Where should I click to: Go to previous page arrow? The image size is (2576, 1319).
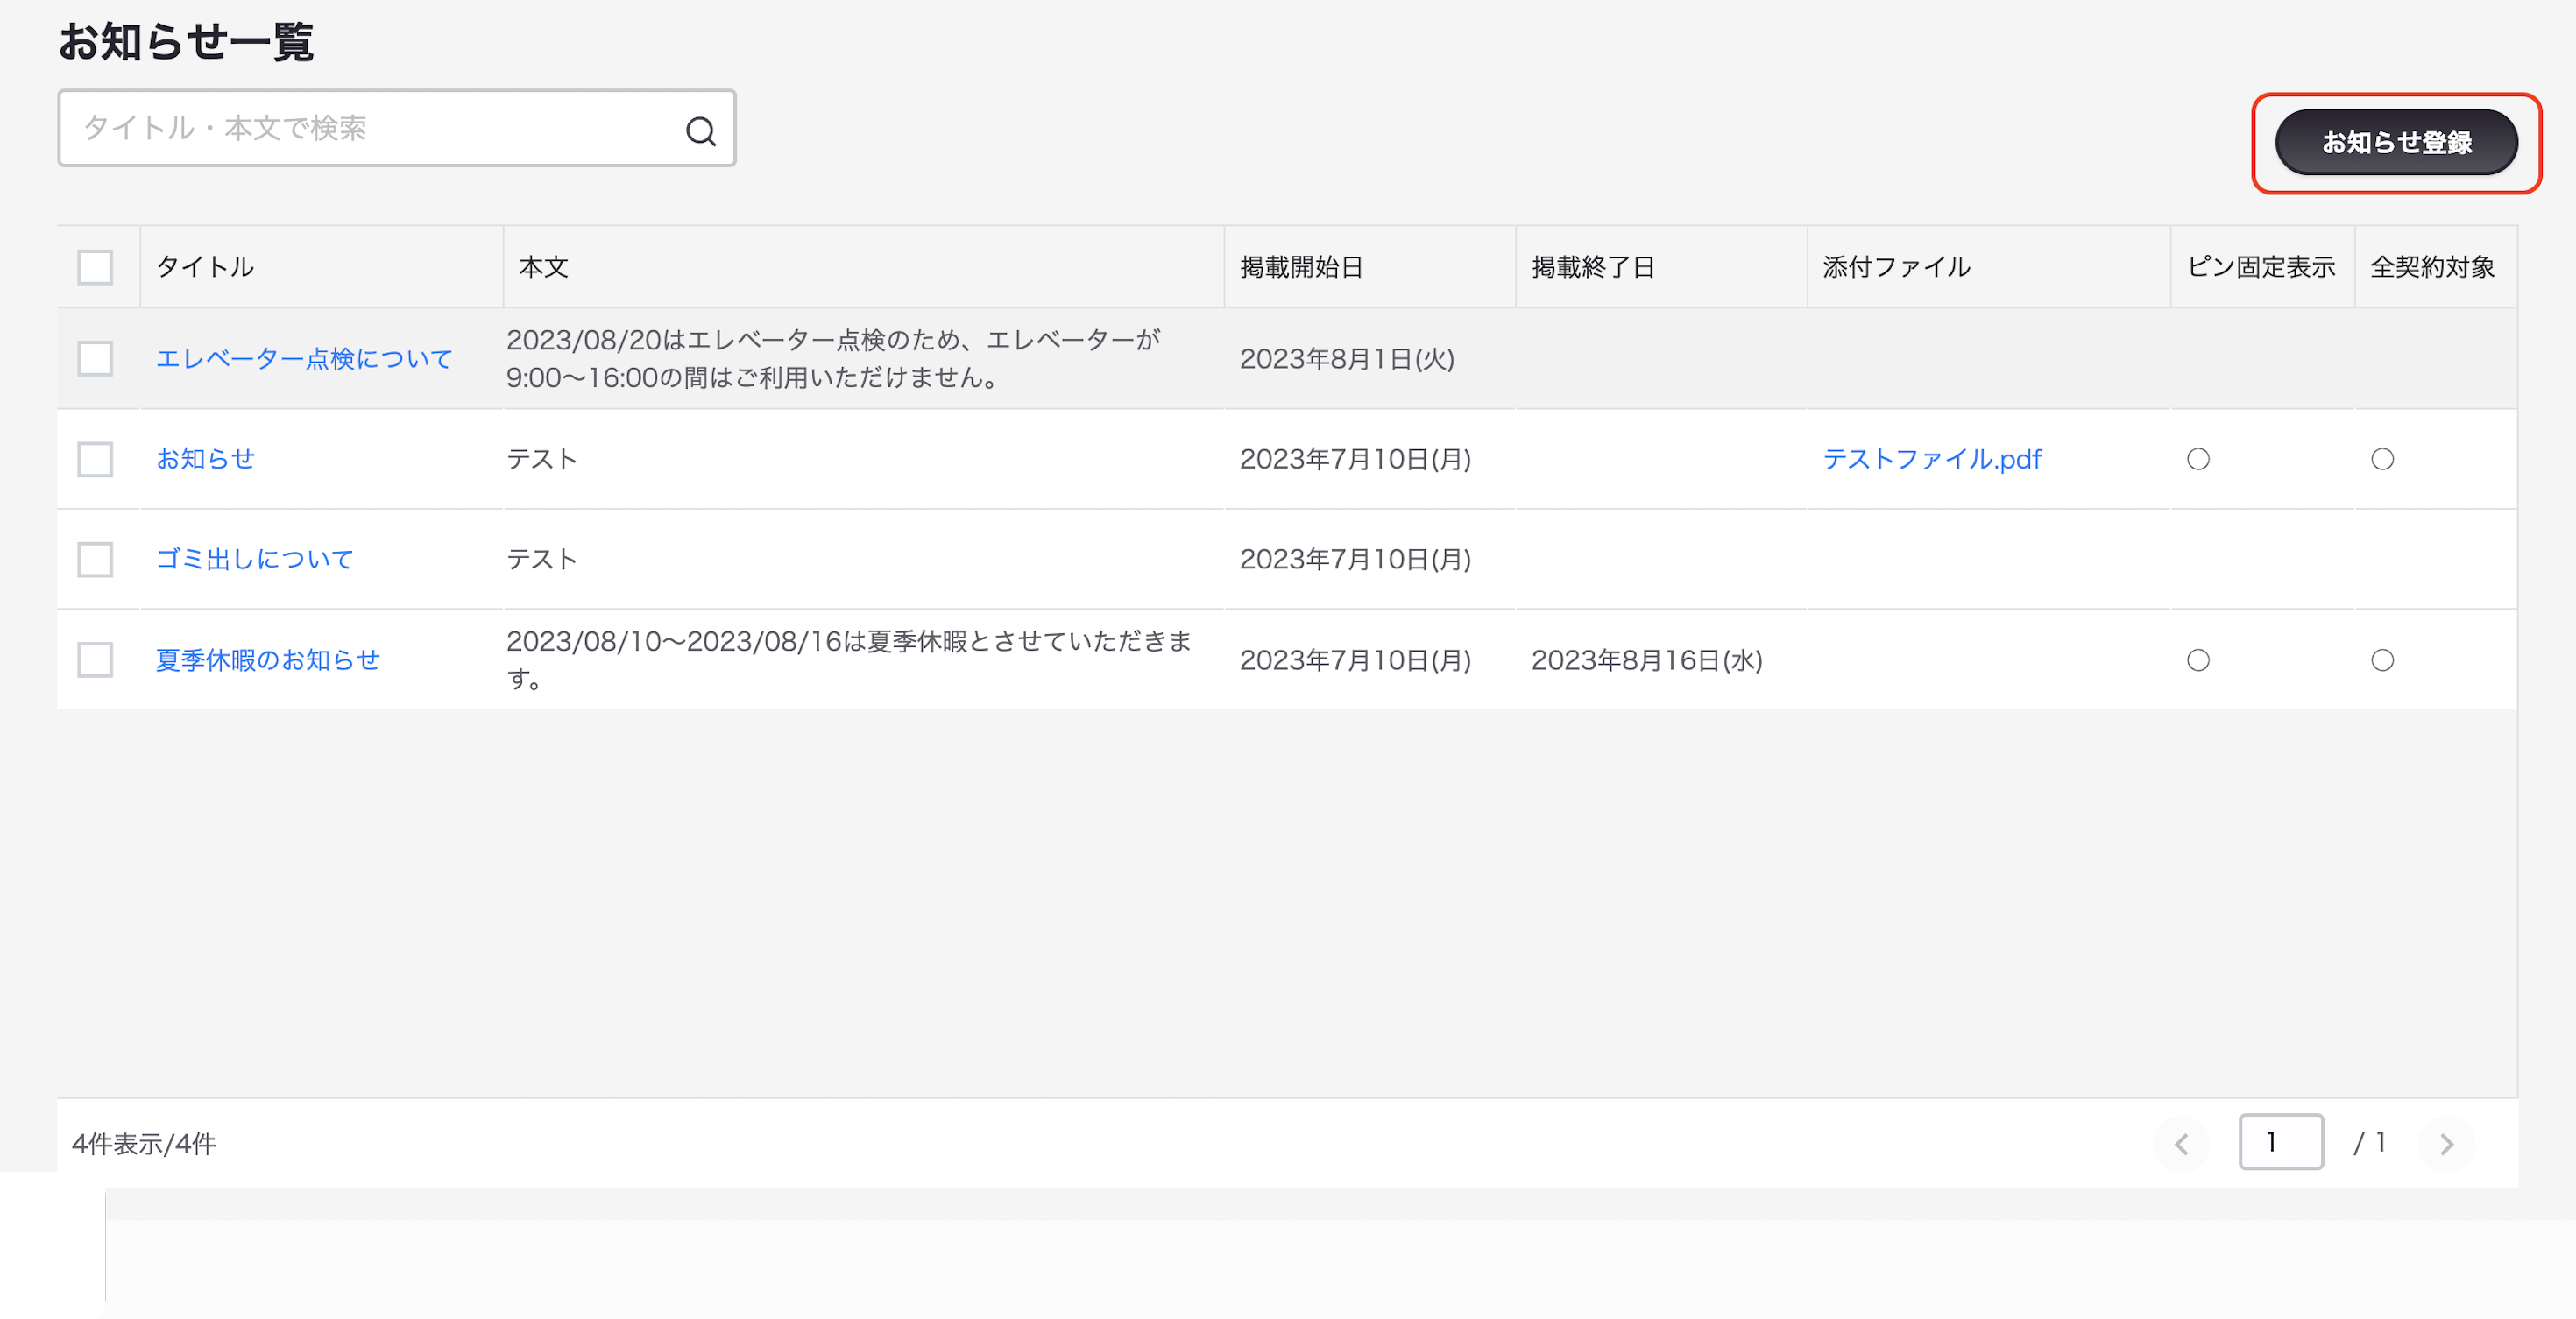click(2181, 1143)
